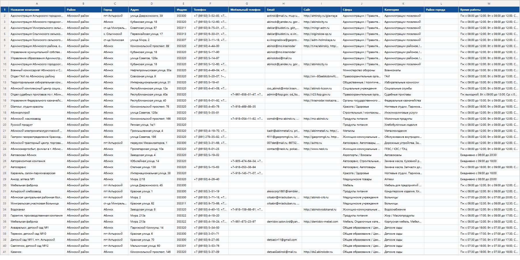
Task: Select cell 'Абинский, маслозавод'
Action: [x=37, y=119]
